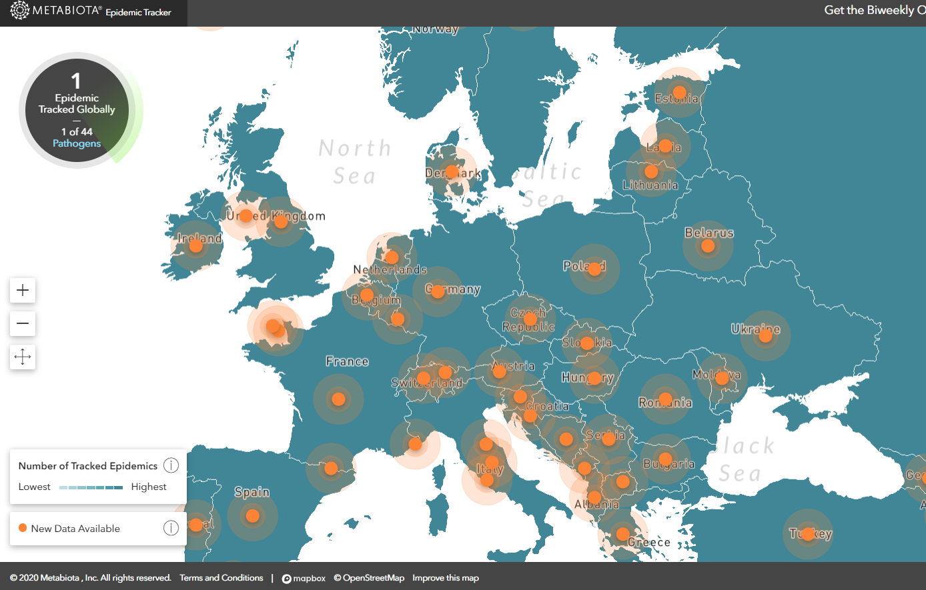Click the pan/move map crosshair button

click(23, 357)
